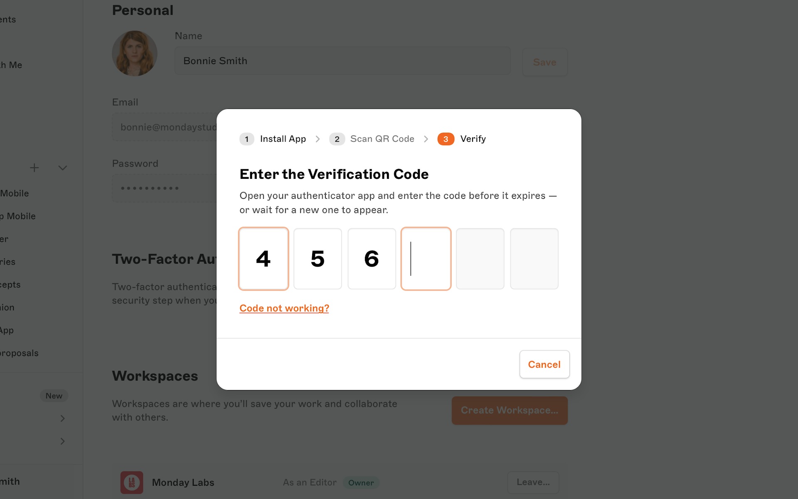The image size is (798, 499).
Task: Open the chevron dropdown next to the sidebar plus
Action: pos(62,168)
